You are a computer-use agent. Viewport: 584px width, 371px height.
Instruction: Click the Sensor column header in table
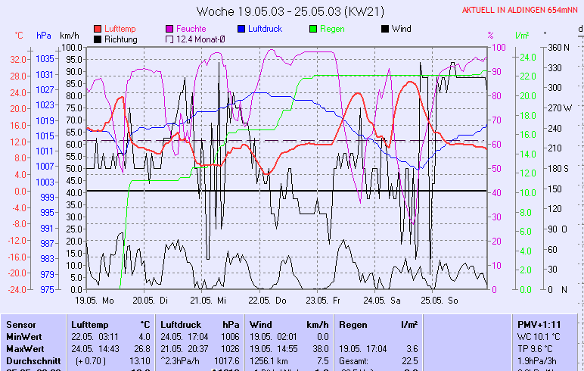coord(20,324)
